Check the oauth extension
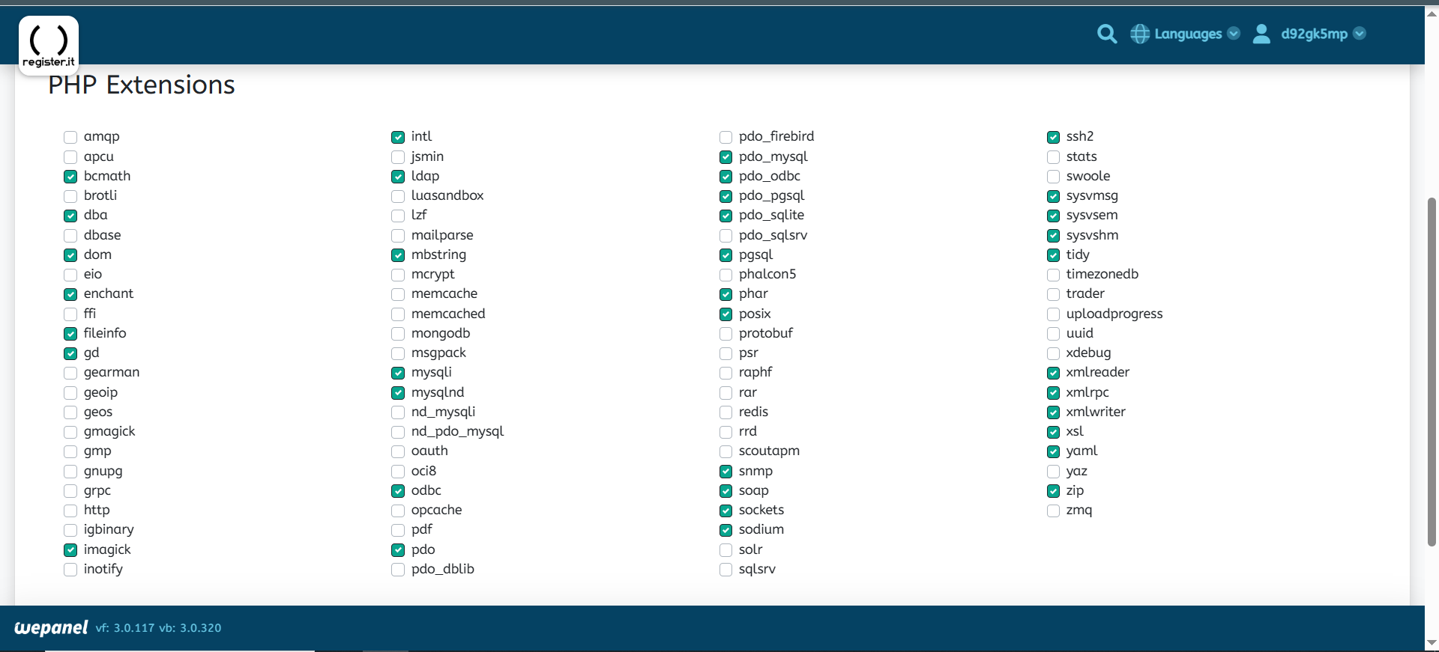1439x652 pixels. click(398, 451)
